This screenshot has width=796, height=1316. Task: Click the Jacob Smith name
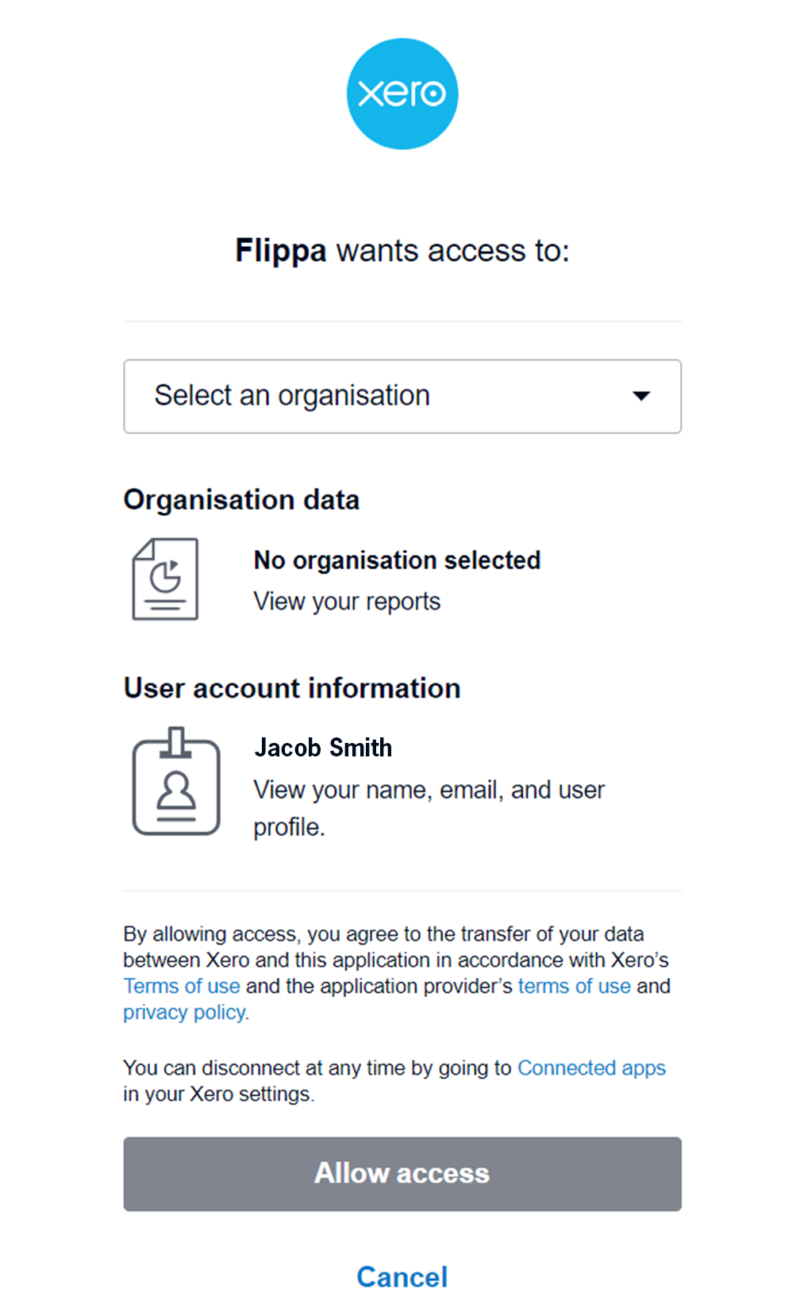tap(323, 748)
